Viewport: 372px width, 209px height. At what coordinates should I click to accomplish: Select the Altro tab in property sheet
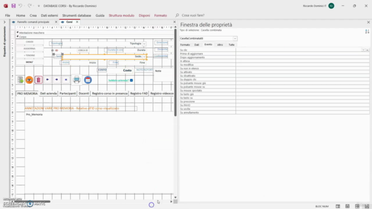point(220,45)
